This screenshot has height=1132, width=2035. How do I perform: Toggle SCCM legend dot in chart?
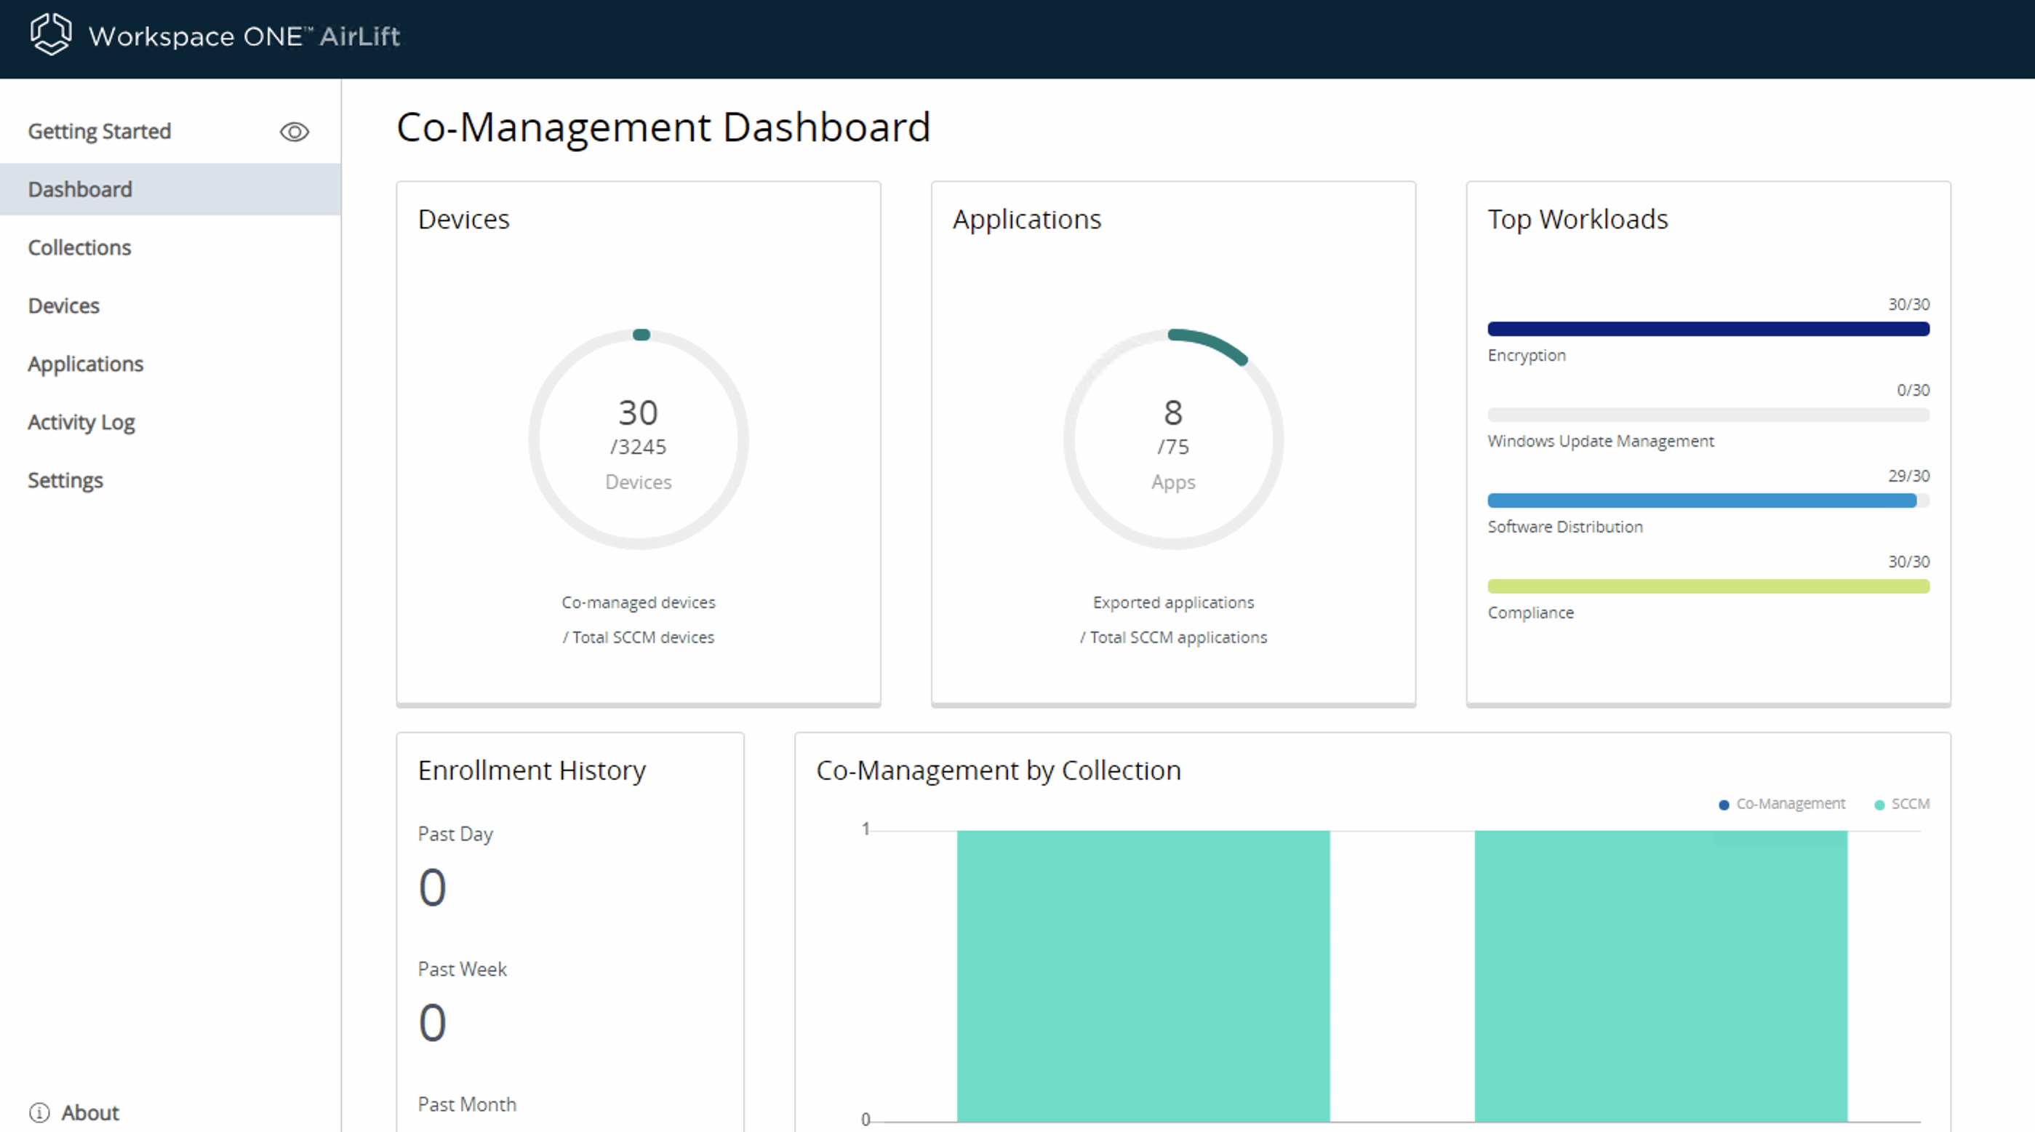[1879, 804]
